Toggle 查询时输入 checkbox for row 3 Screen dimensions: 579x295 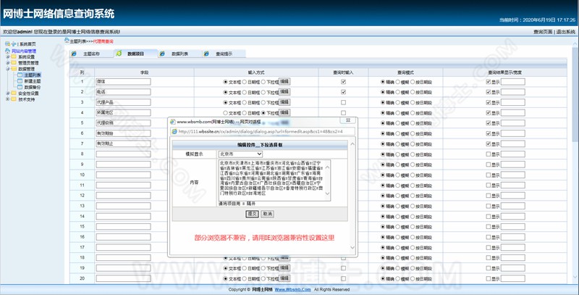point(343,102)
